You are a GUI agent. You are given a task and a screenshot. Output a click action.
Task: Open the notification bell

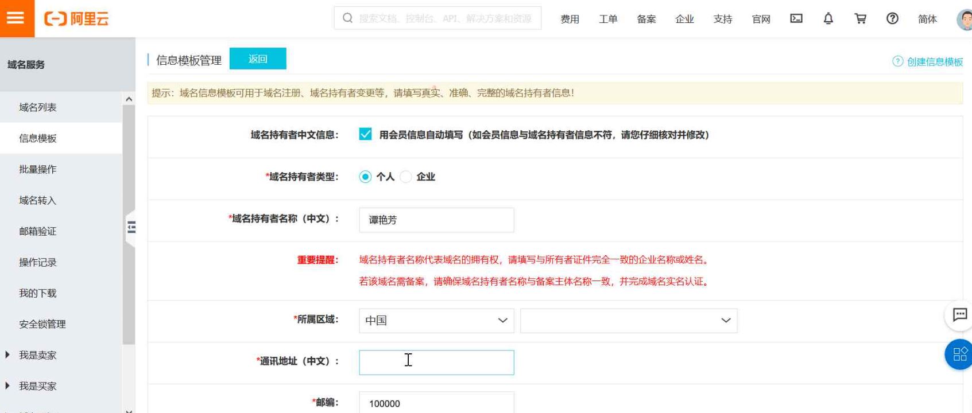click(x=828, y=18)
